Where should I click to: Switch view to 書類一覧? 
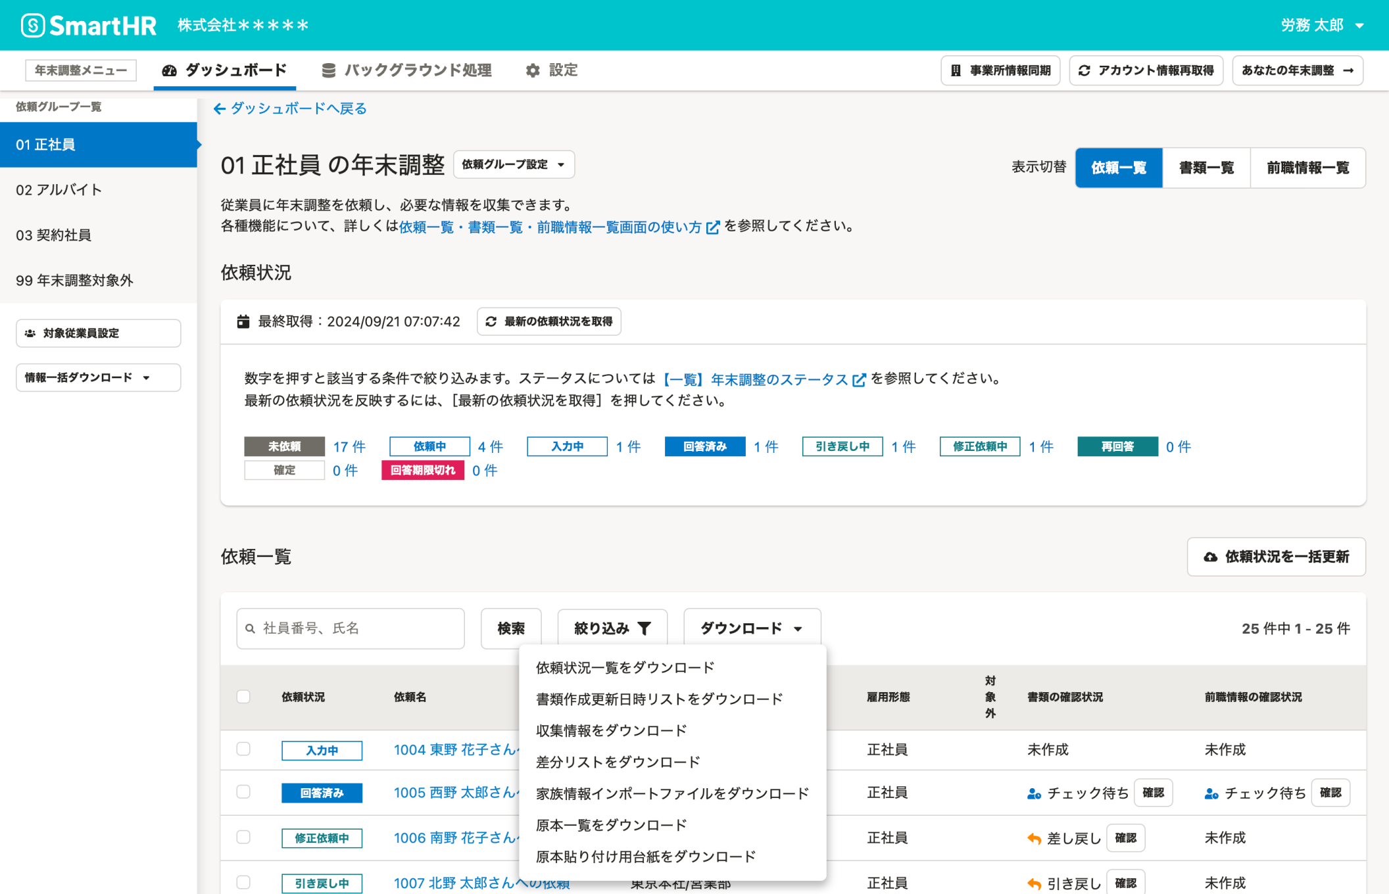(x=1206, y=168)
